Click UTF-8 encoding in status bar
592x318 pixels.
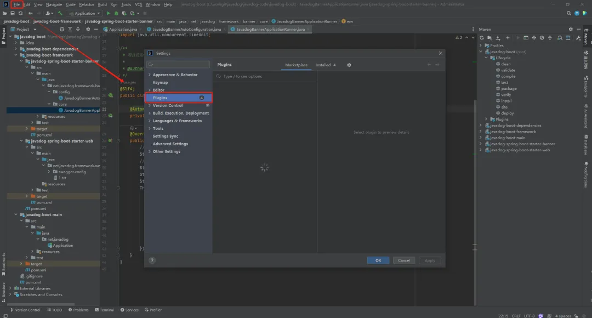pos(529,316)
